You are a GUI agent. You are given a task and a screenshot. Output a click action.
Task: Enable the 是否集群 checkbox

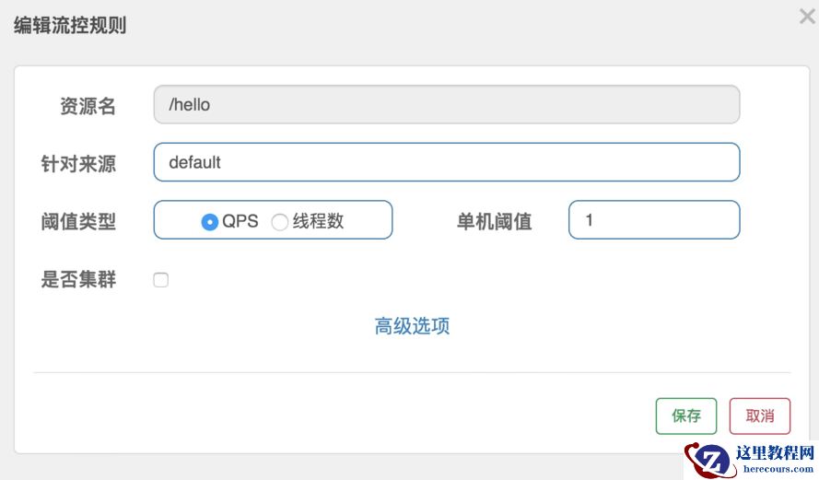point(161,280)
